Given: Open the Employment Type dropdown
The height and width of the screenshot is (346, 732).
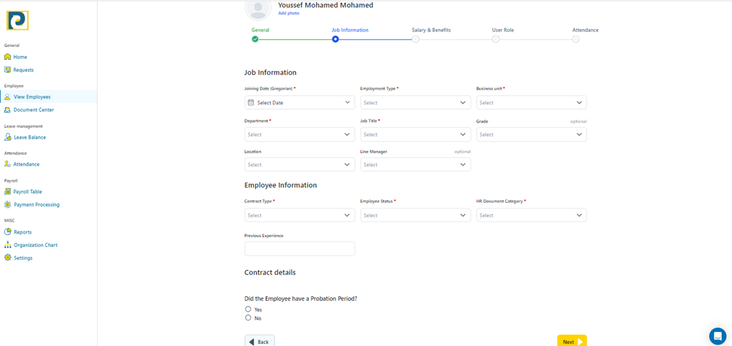Looking at the screenshot, I should 415,103.
